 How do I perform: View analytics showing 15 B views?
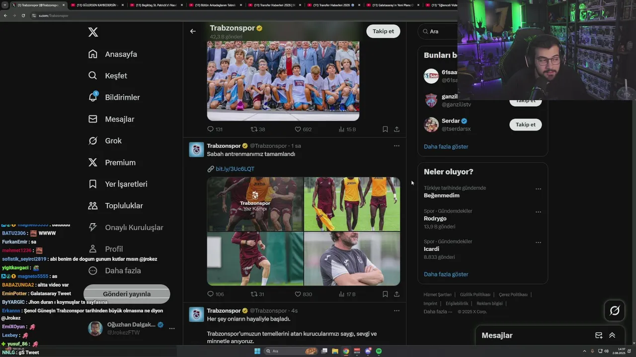click(347, 129)
